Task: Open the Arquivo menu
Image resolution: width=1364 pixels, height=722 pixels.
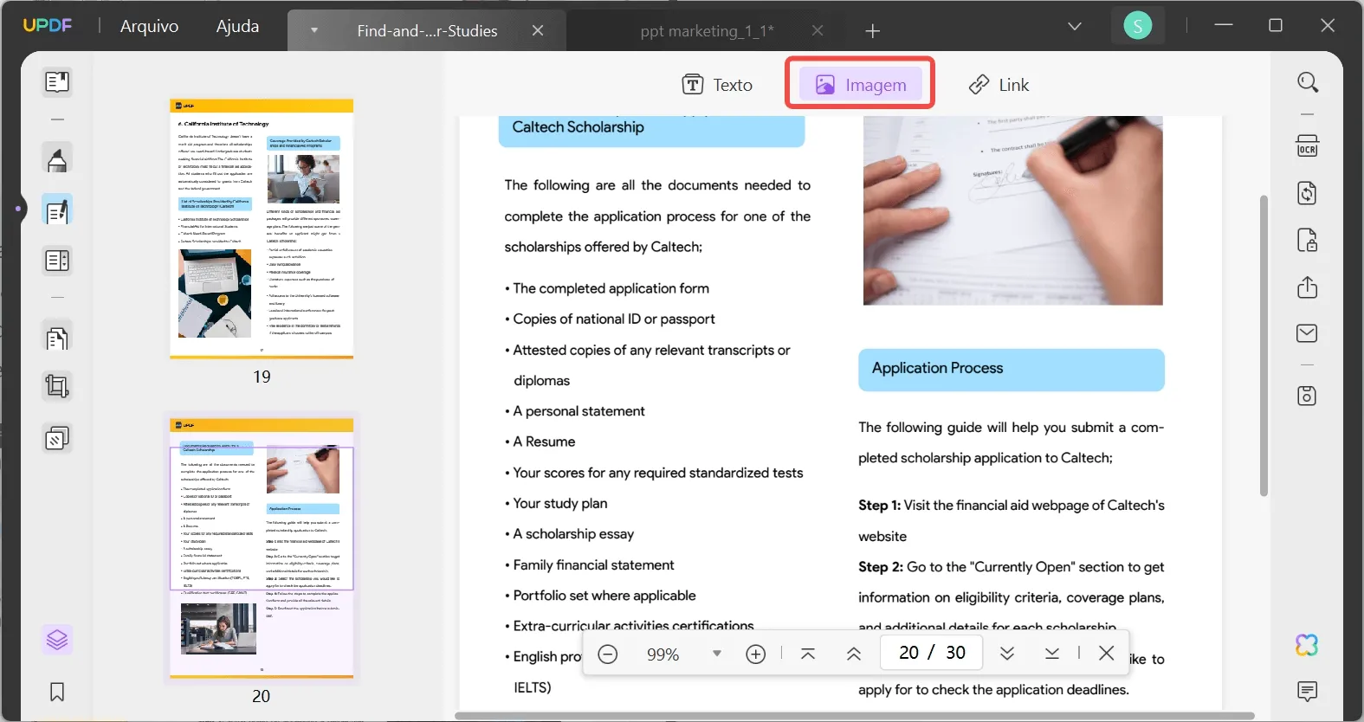Action: pos(149,27)
